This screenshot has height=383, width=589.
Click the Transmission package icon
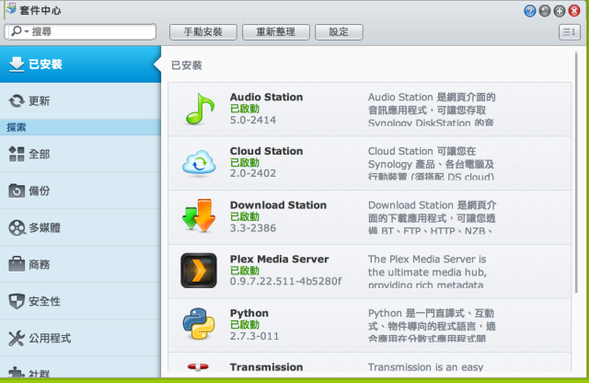click(198, 366)
